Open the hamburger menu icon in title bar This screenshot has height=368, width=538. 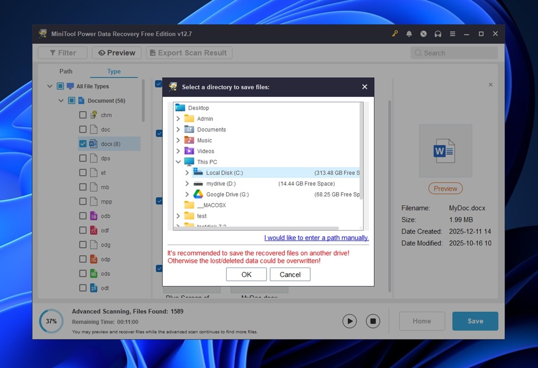tap(453, 34)
